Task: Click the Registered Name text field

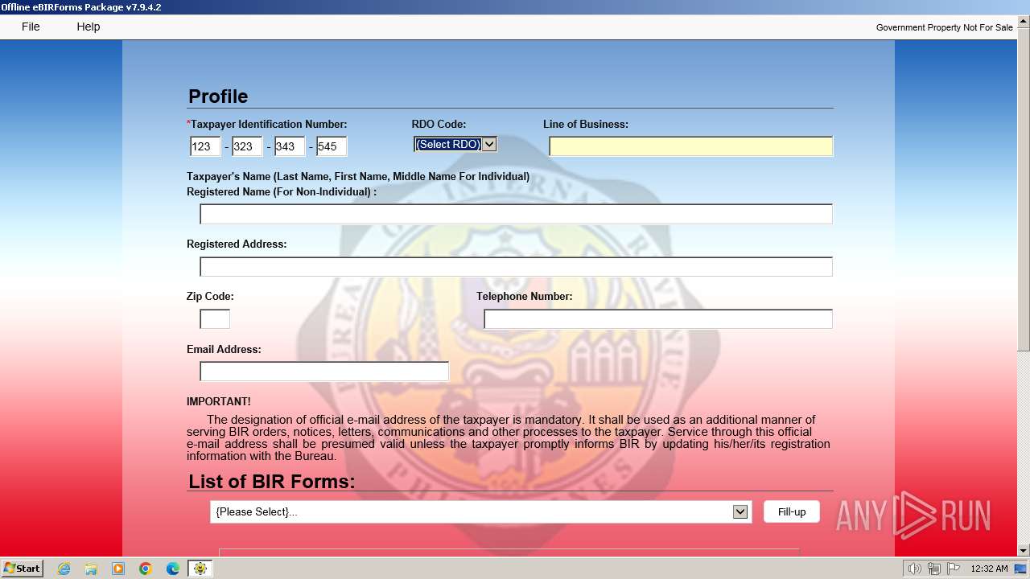Action: pyautogui.click(x=516, y=214)
